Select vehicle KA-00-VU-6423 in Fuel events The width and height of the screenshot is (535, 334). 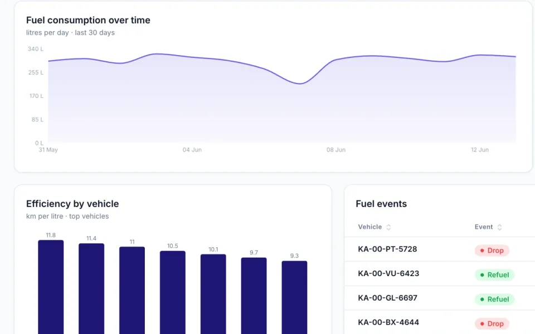pyautogui.click(x=388, y=274)
